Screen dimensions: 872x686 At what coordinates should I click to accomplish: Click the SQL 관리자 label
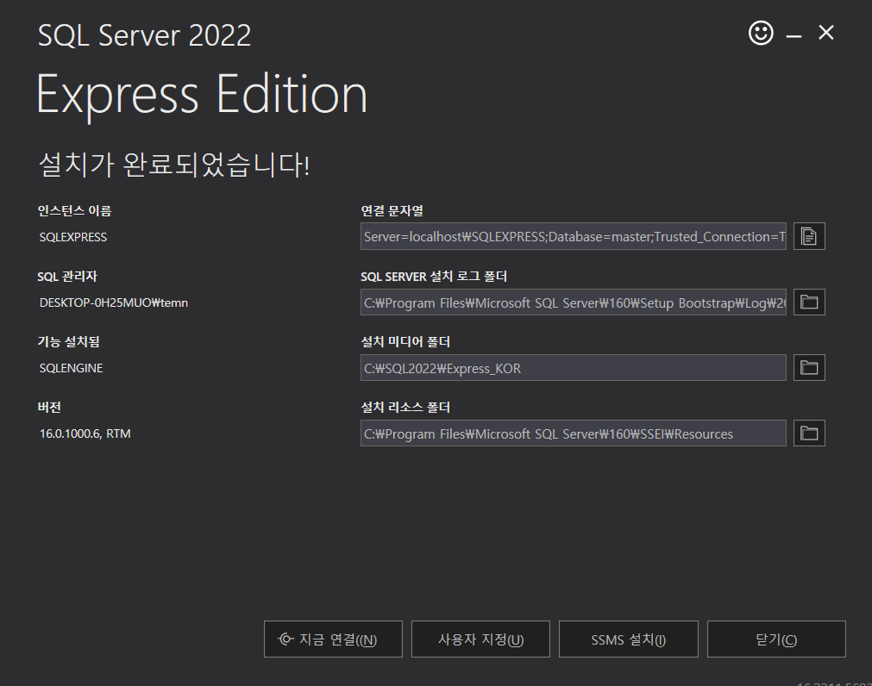[67, 276]
